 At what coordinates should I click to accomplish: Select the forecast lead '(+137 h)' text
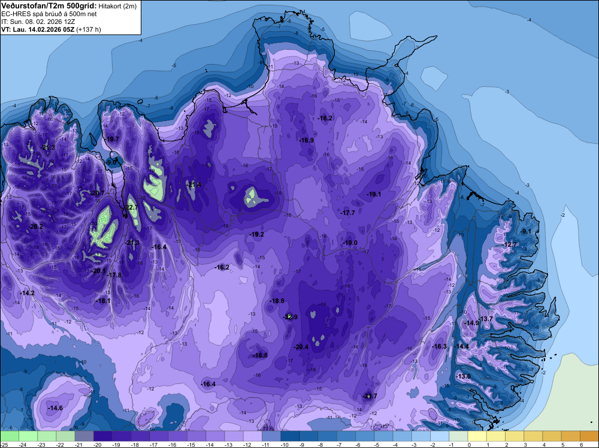click(89, 29)
